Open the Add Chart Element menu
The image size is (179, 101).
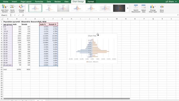coord(5,8)
